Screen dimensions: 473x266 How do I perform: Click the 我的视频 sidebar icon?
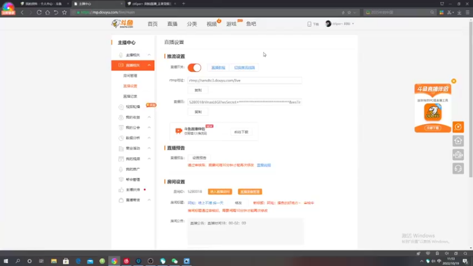pos(121,158)
